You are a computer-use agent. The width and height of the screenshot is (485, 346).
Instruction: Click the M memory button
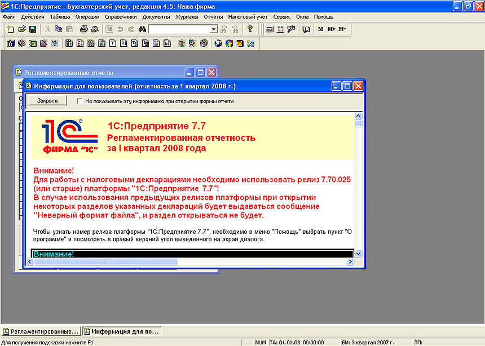(x=320, y=29)
